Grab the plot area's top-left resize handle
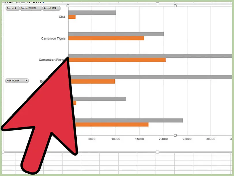This screenshot has height=176, width=234. click(68, 6)
